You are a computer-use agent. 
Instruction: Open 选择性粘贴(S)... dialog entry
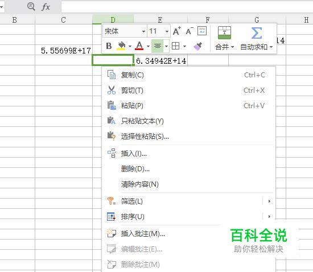188,137
